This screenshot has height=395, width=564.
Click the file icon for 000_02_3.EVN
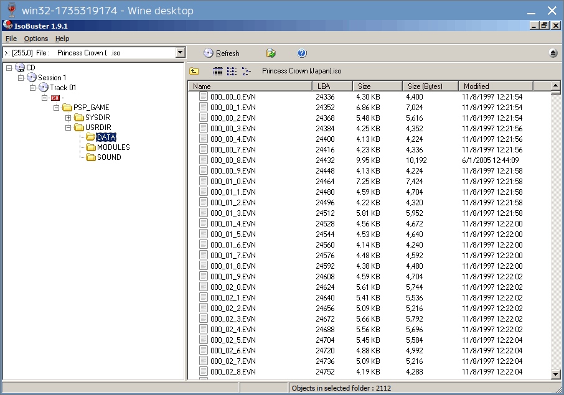[204, 319]
